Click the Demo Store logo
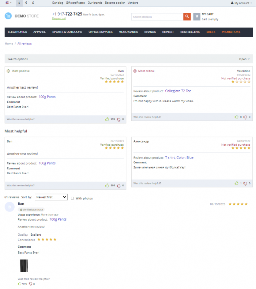Image resolution: width=256 pixels, height=289 pixels. click(x=22, y=16)
